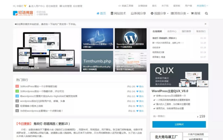Open the 留言板 top link
Viewport: 223px width, 140px height.
pyautogui.click(x=177, y=6)
